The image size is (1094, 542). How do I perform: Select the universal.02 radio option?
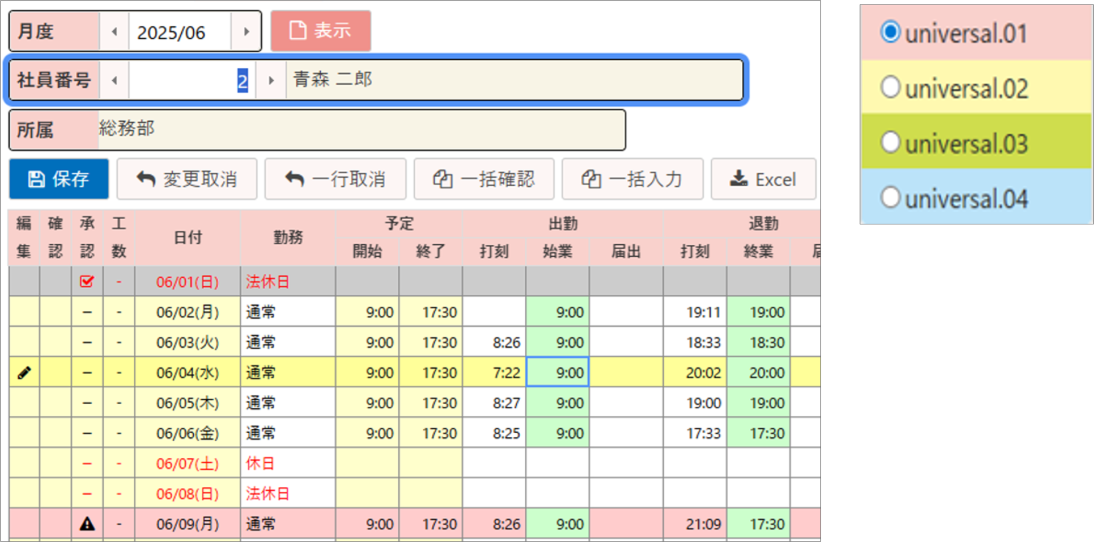click(890, 88)
